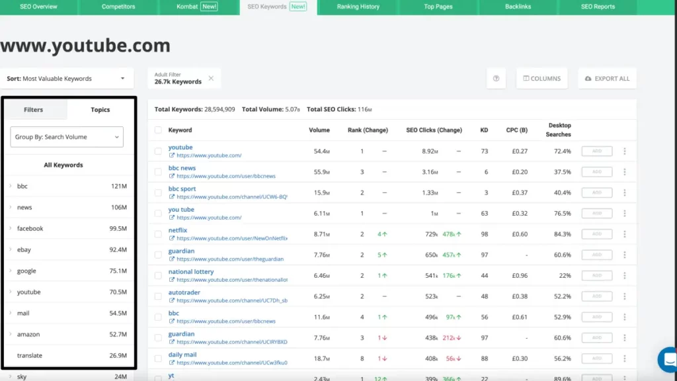Screen dimensions: 677x381
Task: Sort by the KD column header
Action: (x=484, y=130)
